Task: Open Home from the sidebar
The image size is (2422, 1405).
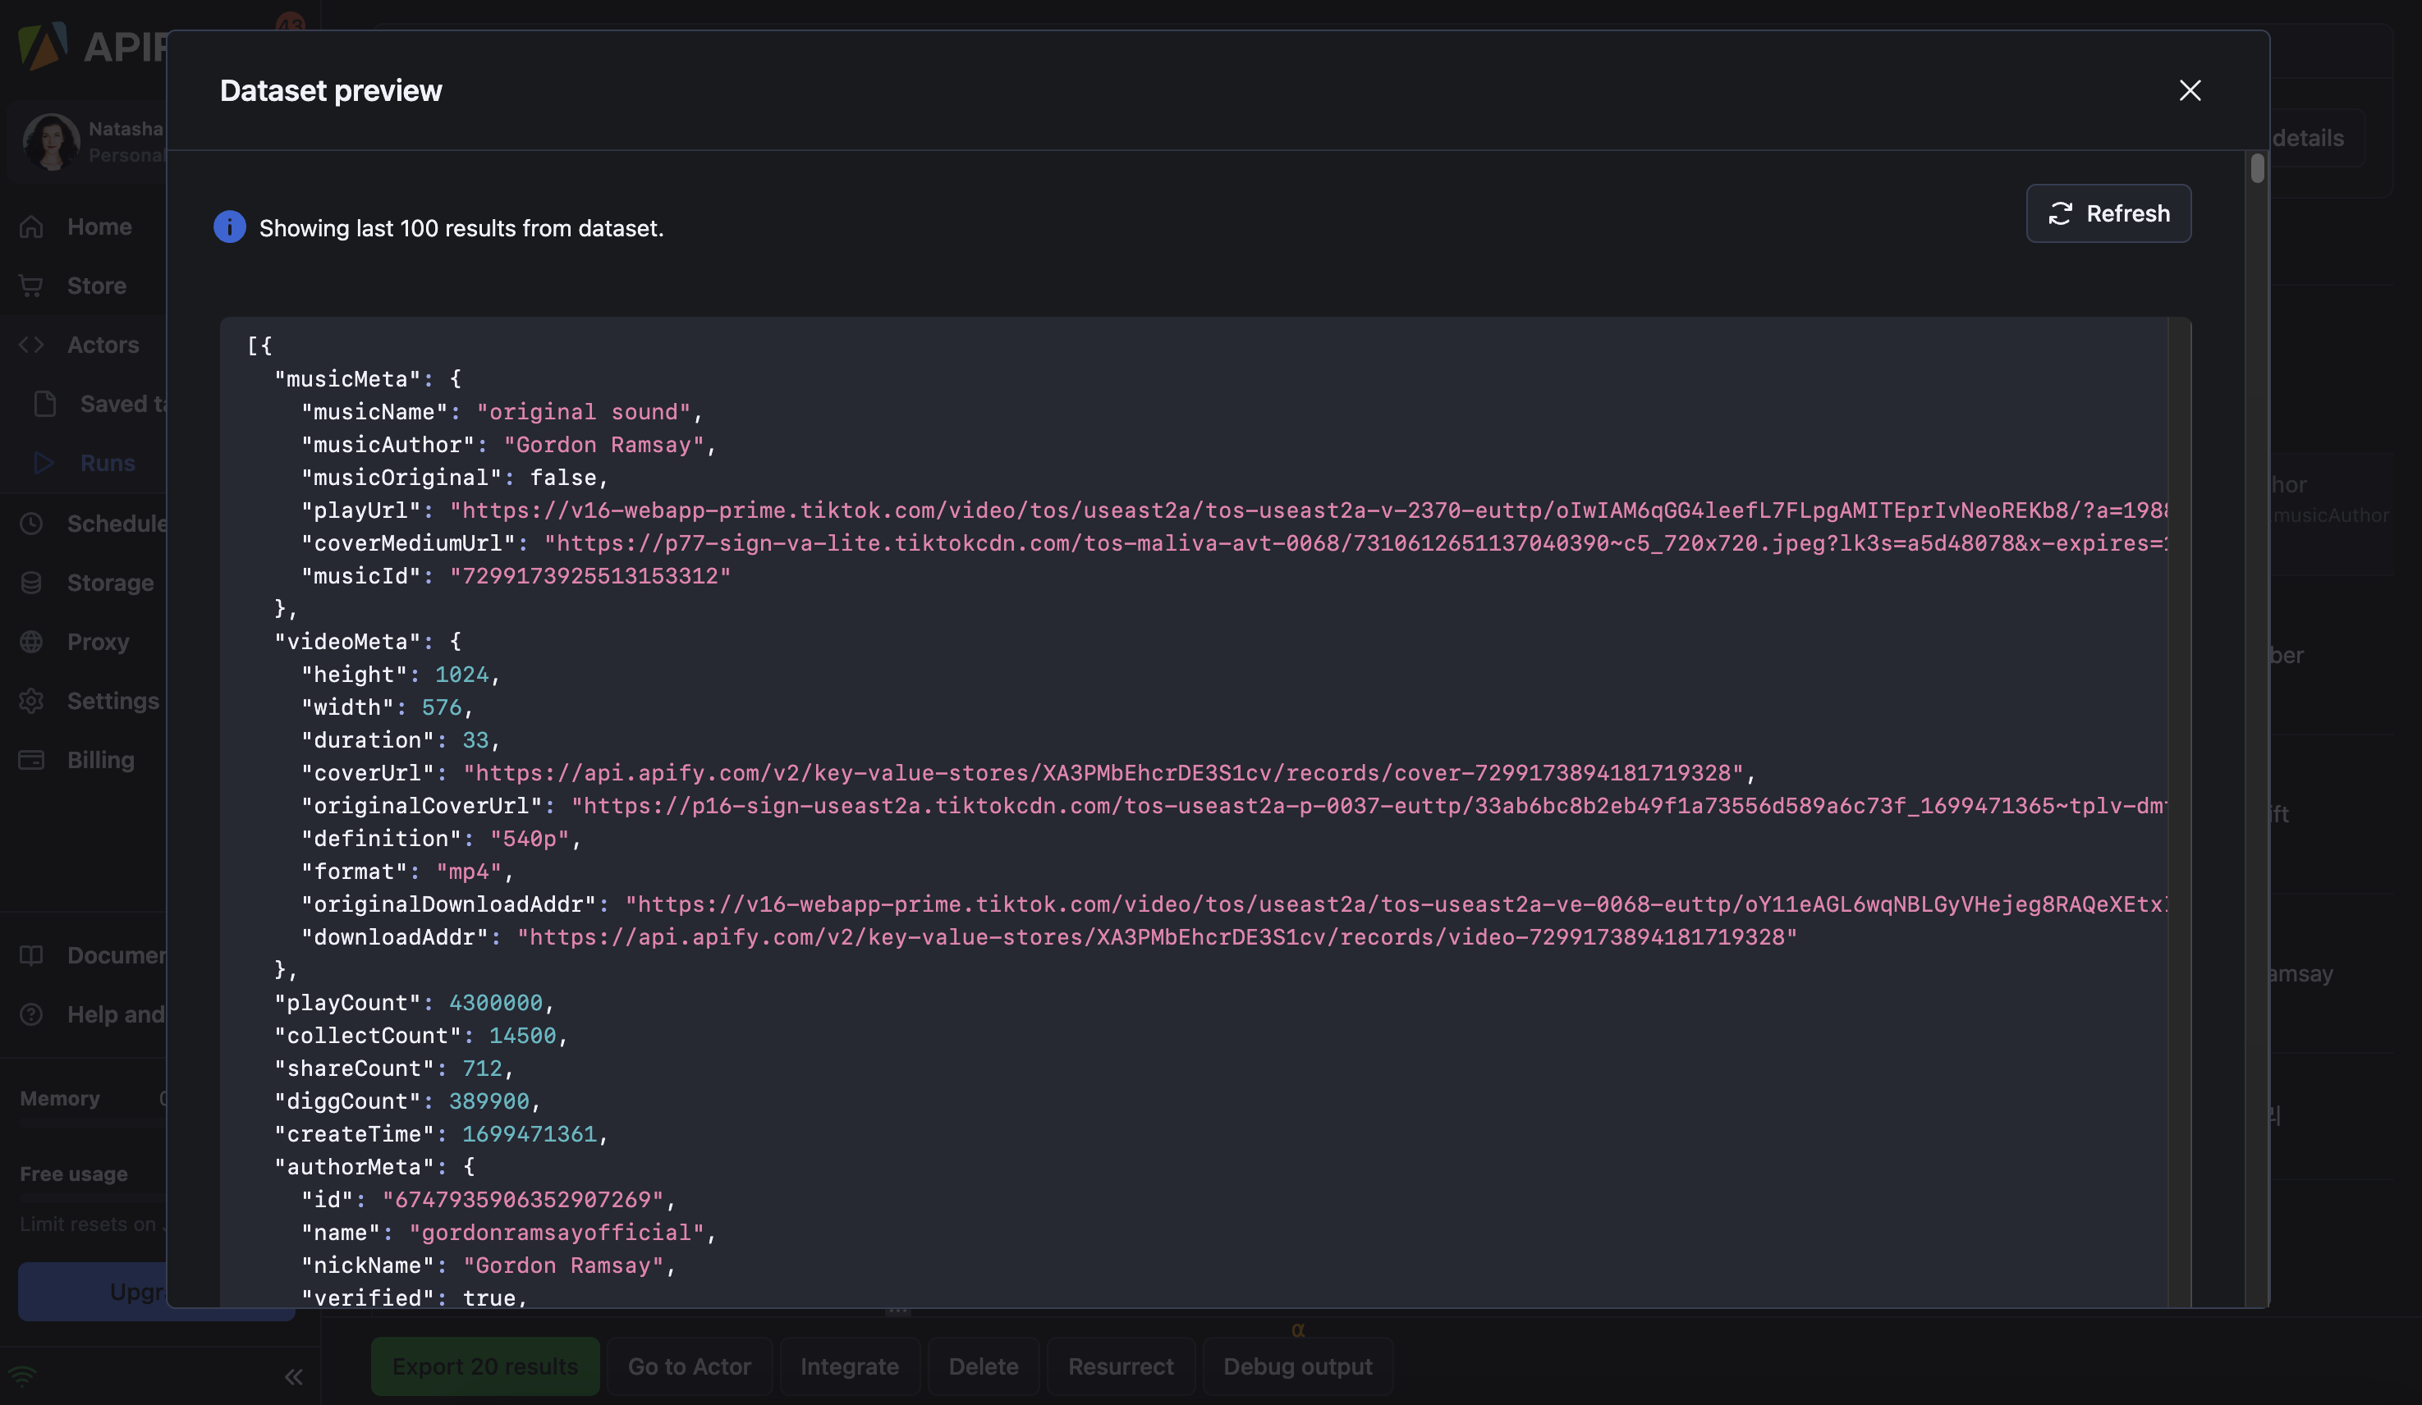Action: point(99,227)
